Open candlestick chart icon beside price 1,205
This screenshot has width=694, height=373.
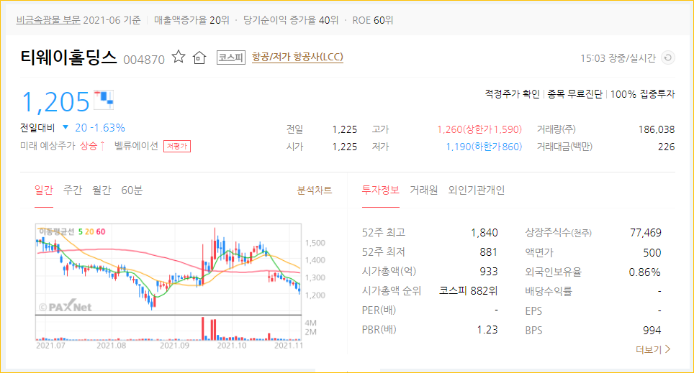(x=104, y=99)
